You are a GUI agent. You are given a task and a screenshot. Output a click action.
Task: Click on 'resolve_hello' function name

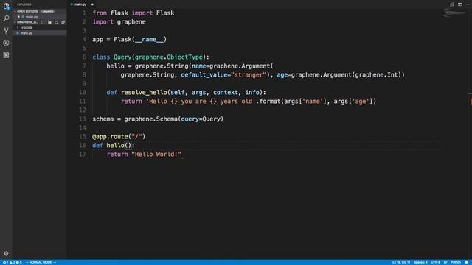point(144,93)
